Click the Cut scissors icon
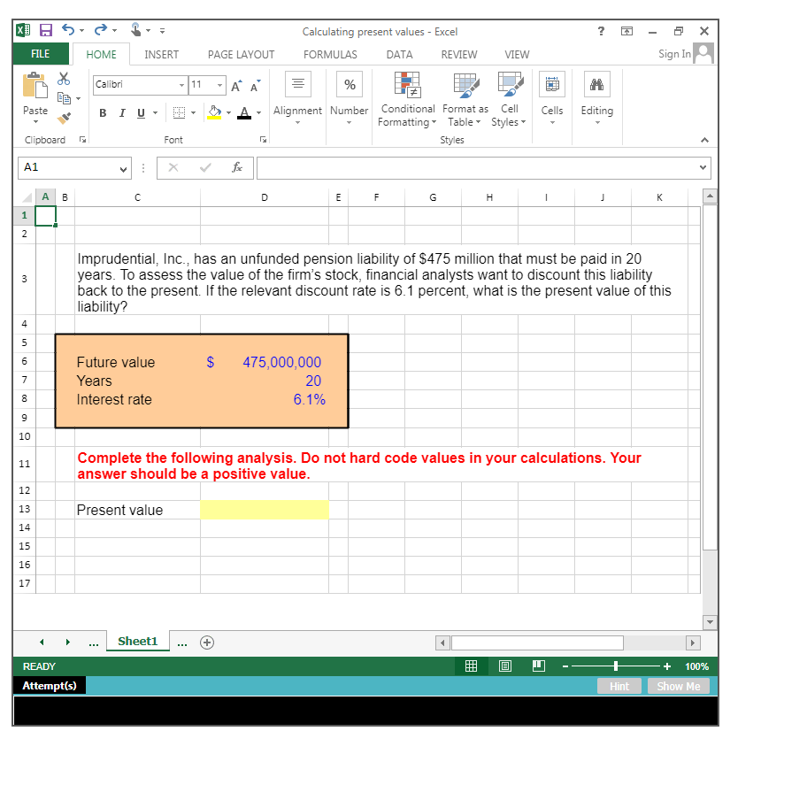The height and width of the screenshot is (808, 807). pyautogui.click(x=63, y=79)
